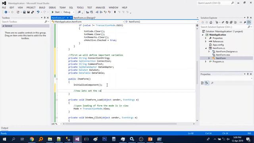Viewport: 254px width, 143px height.
Task: Toggle Preview Selected Items in Solution Explorer
Action: pos(249,22)
